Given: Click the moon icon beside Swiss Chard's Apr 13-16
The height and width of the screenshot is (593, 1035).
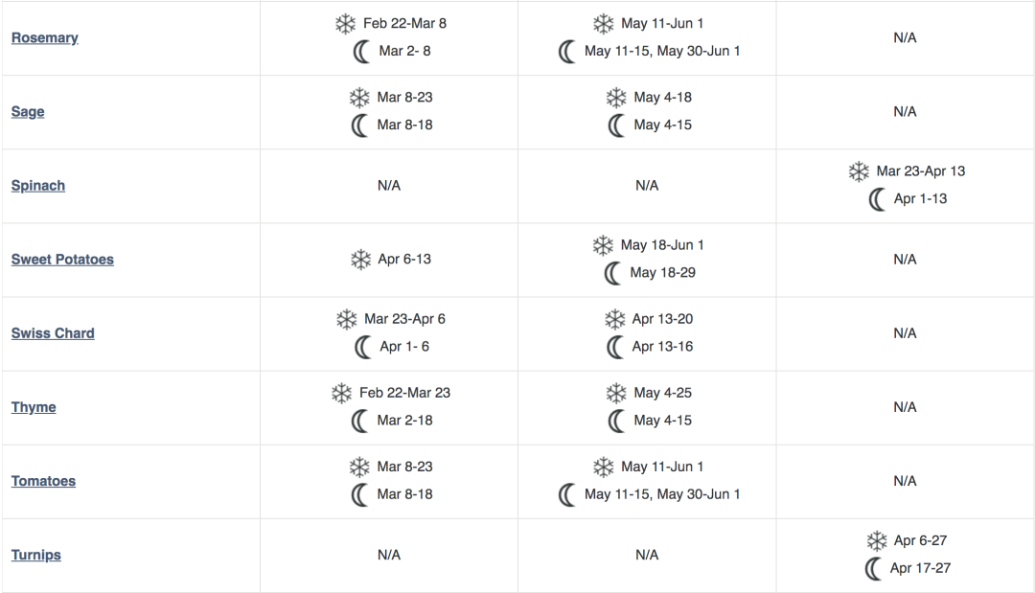Looking at the screenshot, I should click(616, 347).
